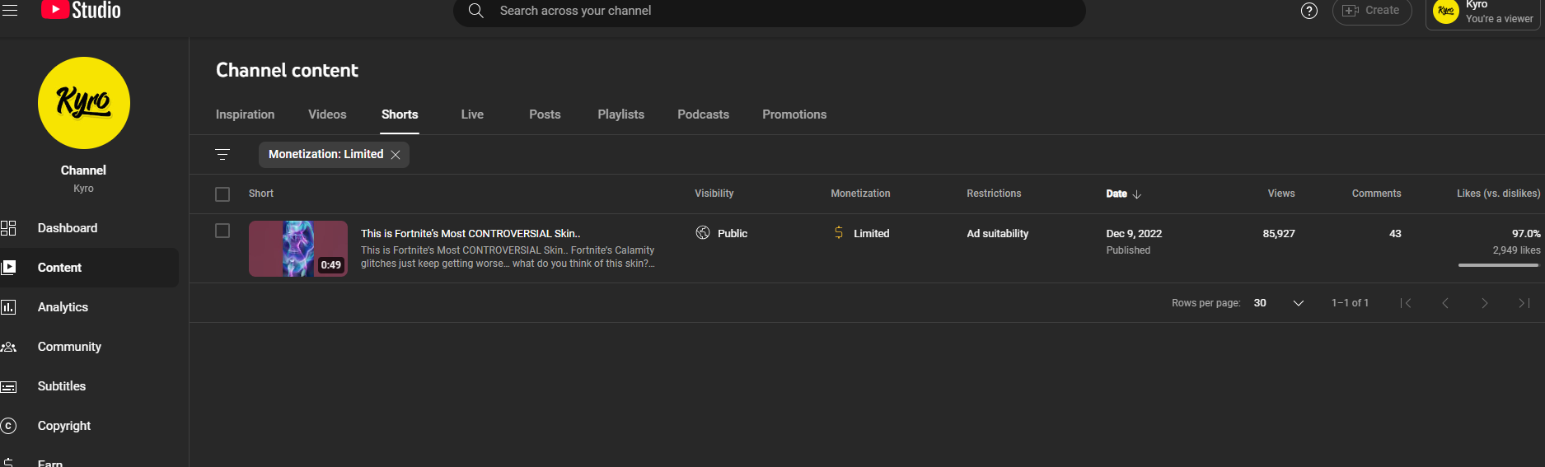The width and height of the screenshot is (1545, 467).
Task: Open the Analytics sidebar label
Action: pyautogui.click(x=63, y=307)
